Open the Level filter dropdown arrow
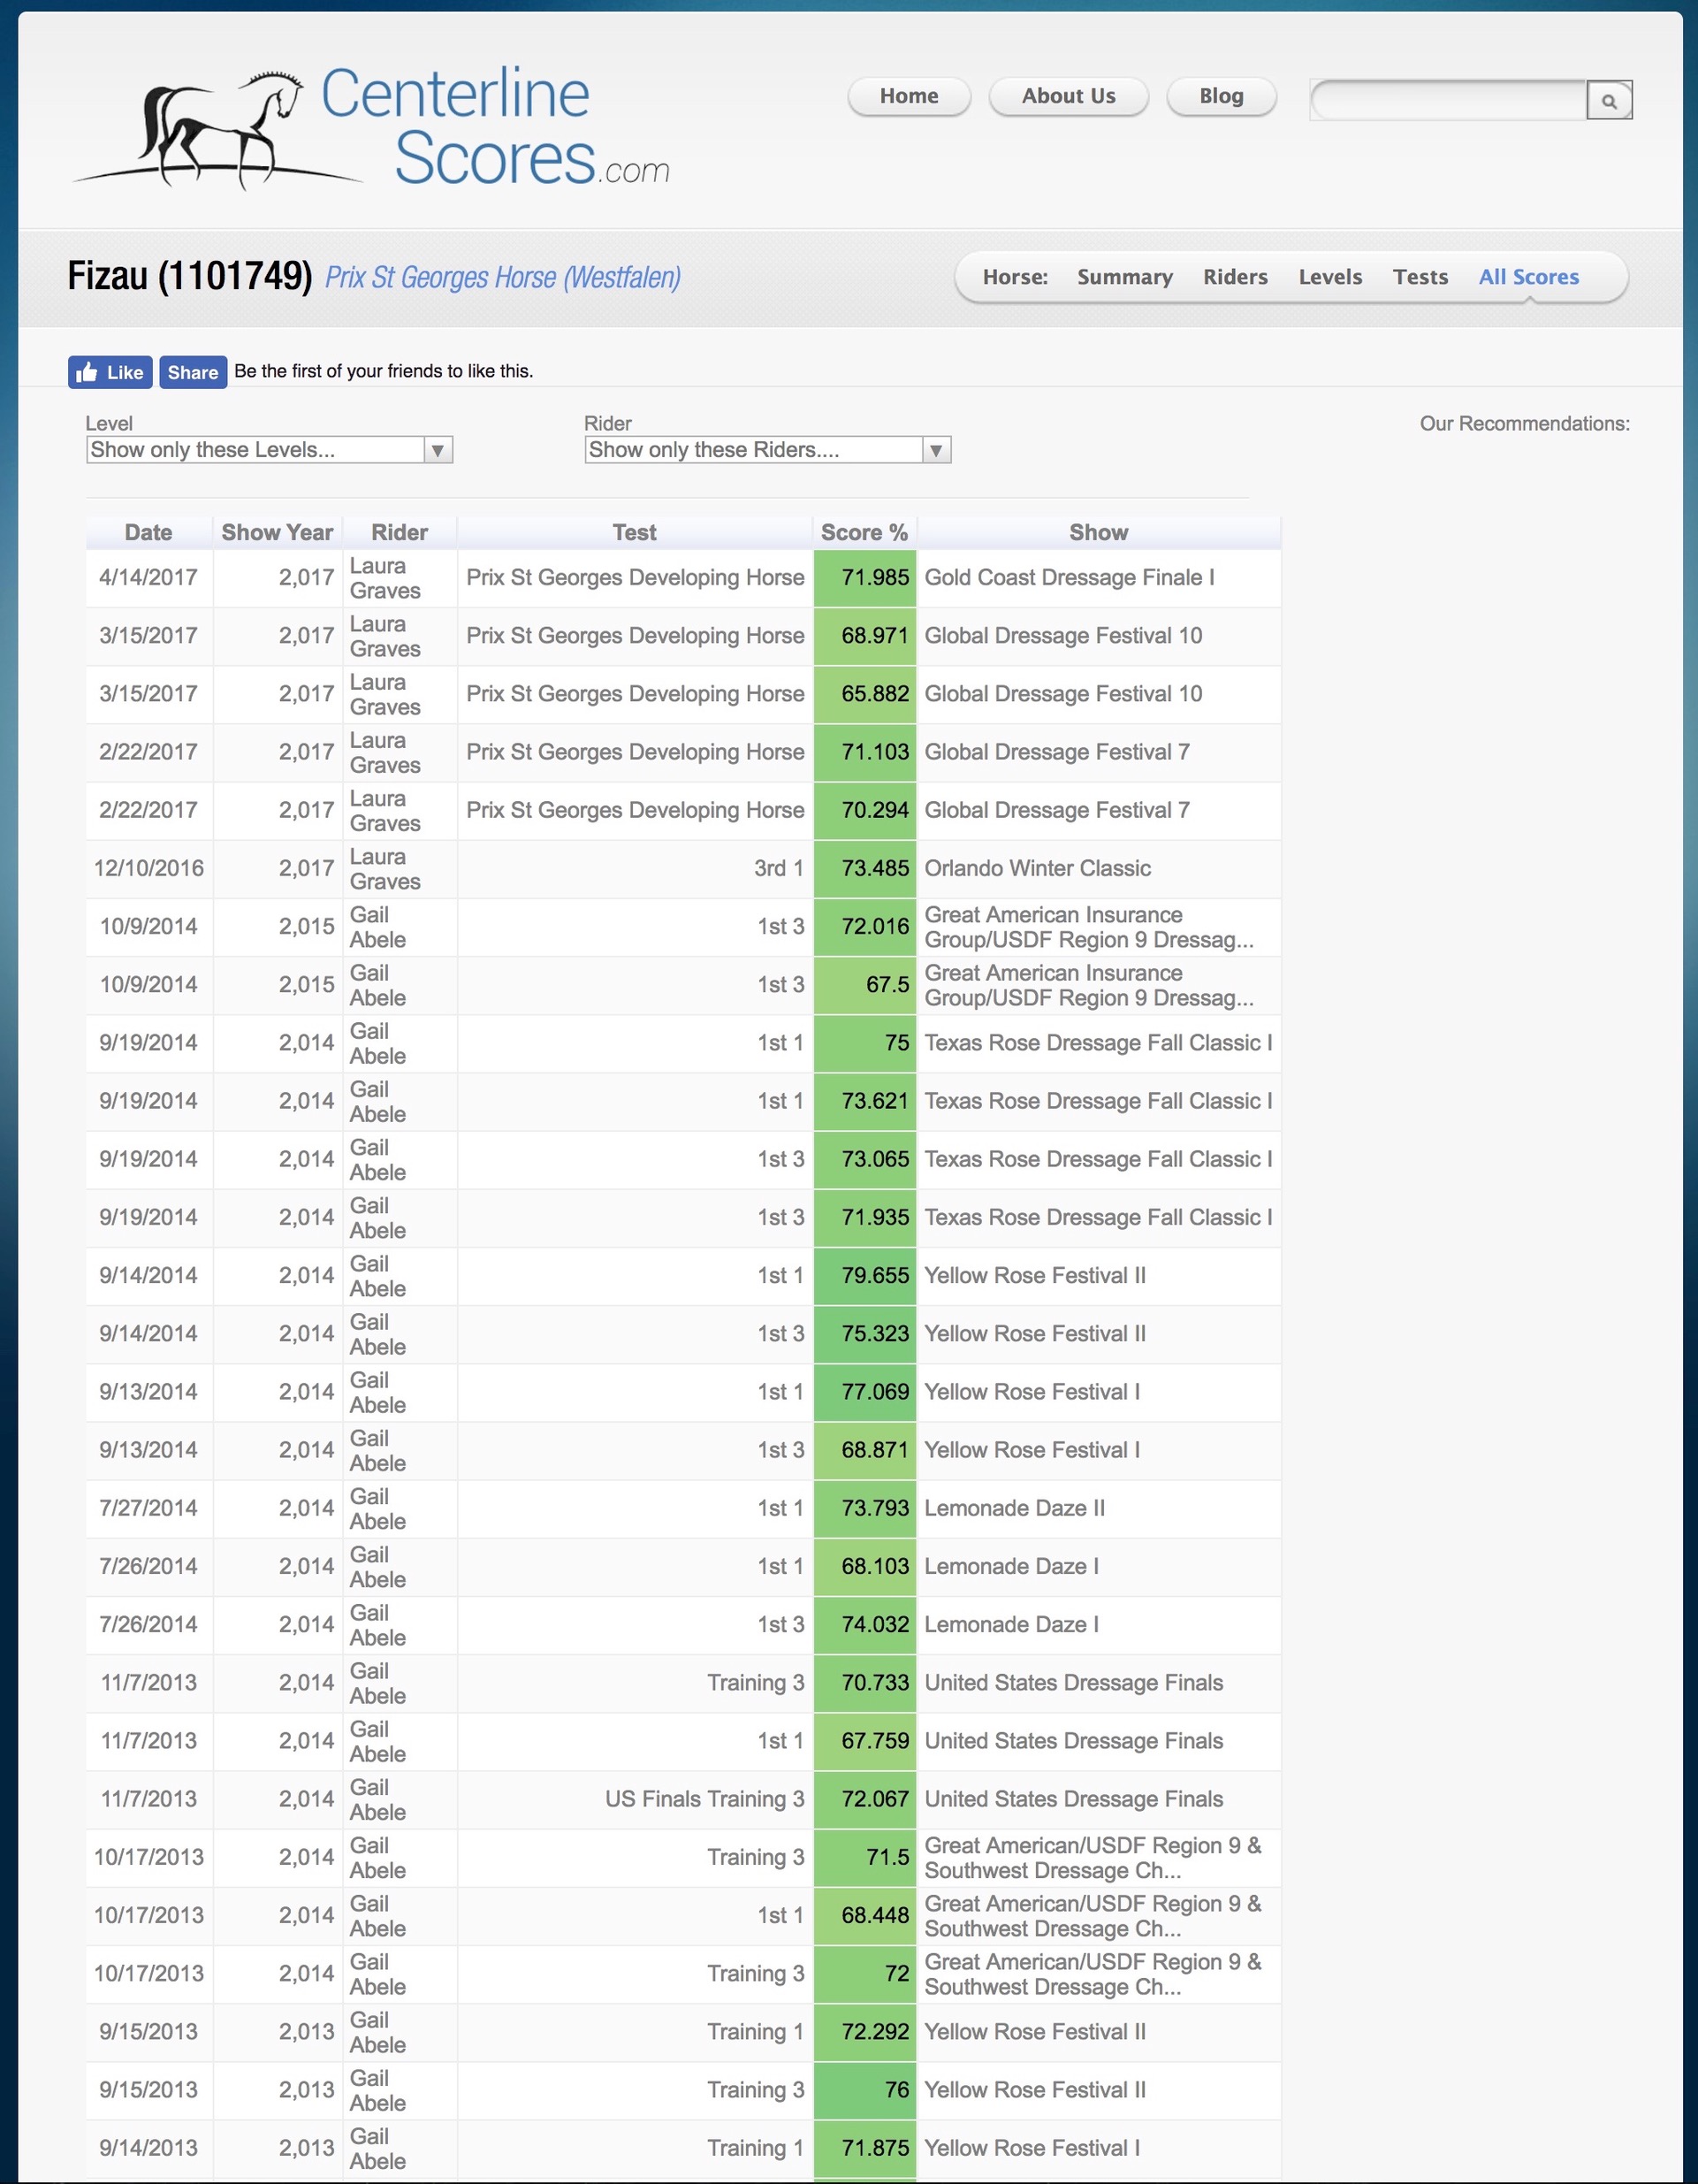Viewport: 1698px width, 2184px height. [x=438, y=450]
